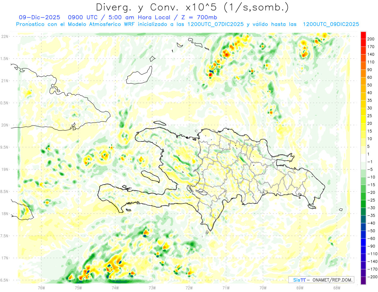Screen dimensions: 378x292
Task: Click the color scale label '140'
Action: tap(371, 54)
